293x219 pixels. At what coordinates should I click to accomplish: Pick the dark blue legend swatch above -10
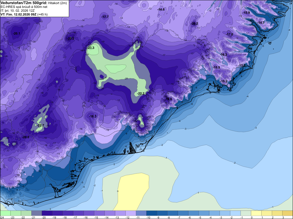152,213
